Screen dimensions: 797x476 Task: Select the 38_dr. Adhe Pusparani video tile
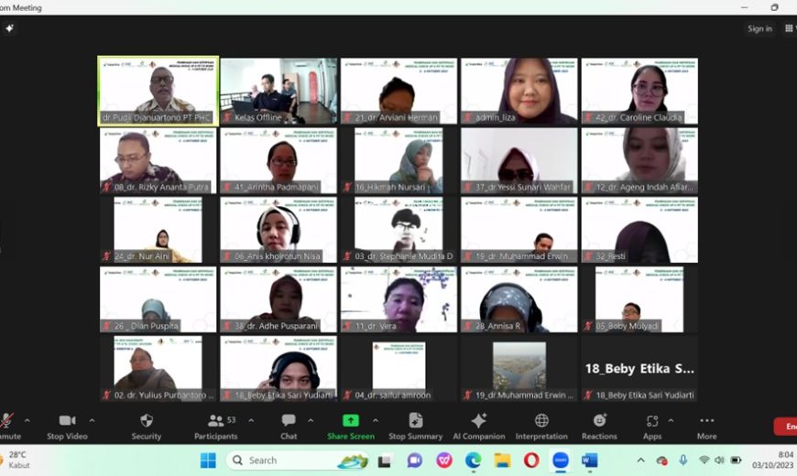[278, 299]
